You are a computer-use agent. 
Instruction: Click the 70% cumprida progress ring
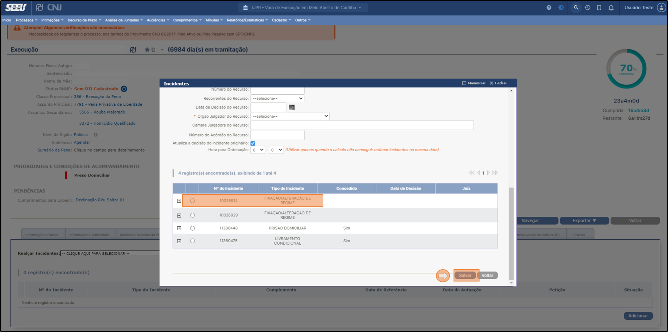point(626,69)
